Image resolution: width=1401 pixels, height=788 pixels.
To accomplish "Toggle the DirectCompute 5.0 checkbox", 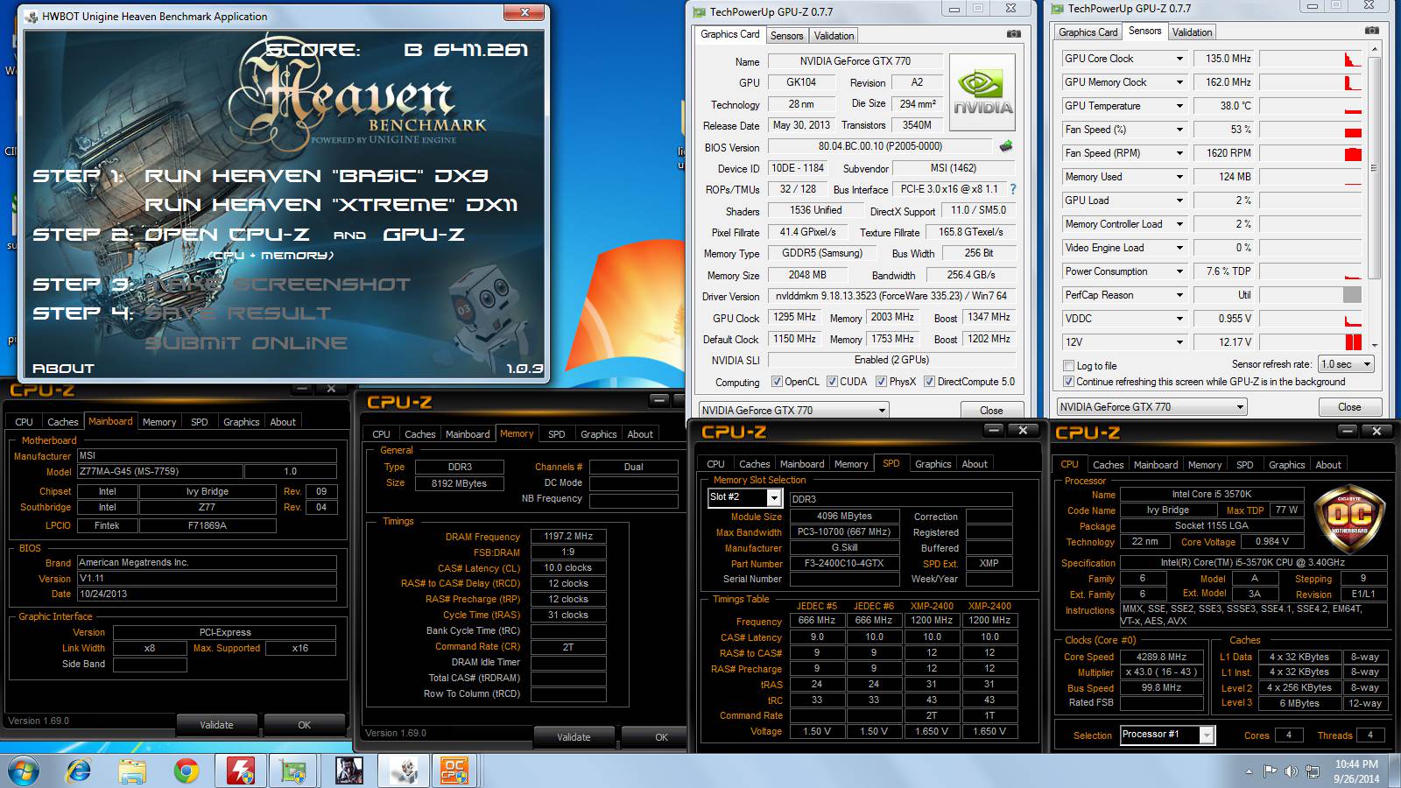I will pyautogui.click(x=930, y=382).
